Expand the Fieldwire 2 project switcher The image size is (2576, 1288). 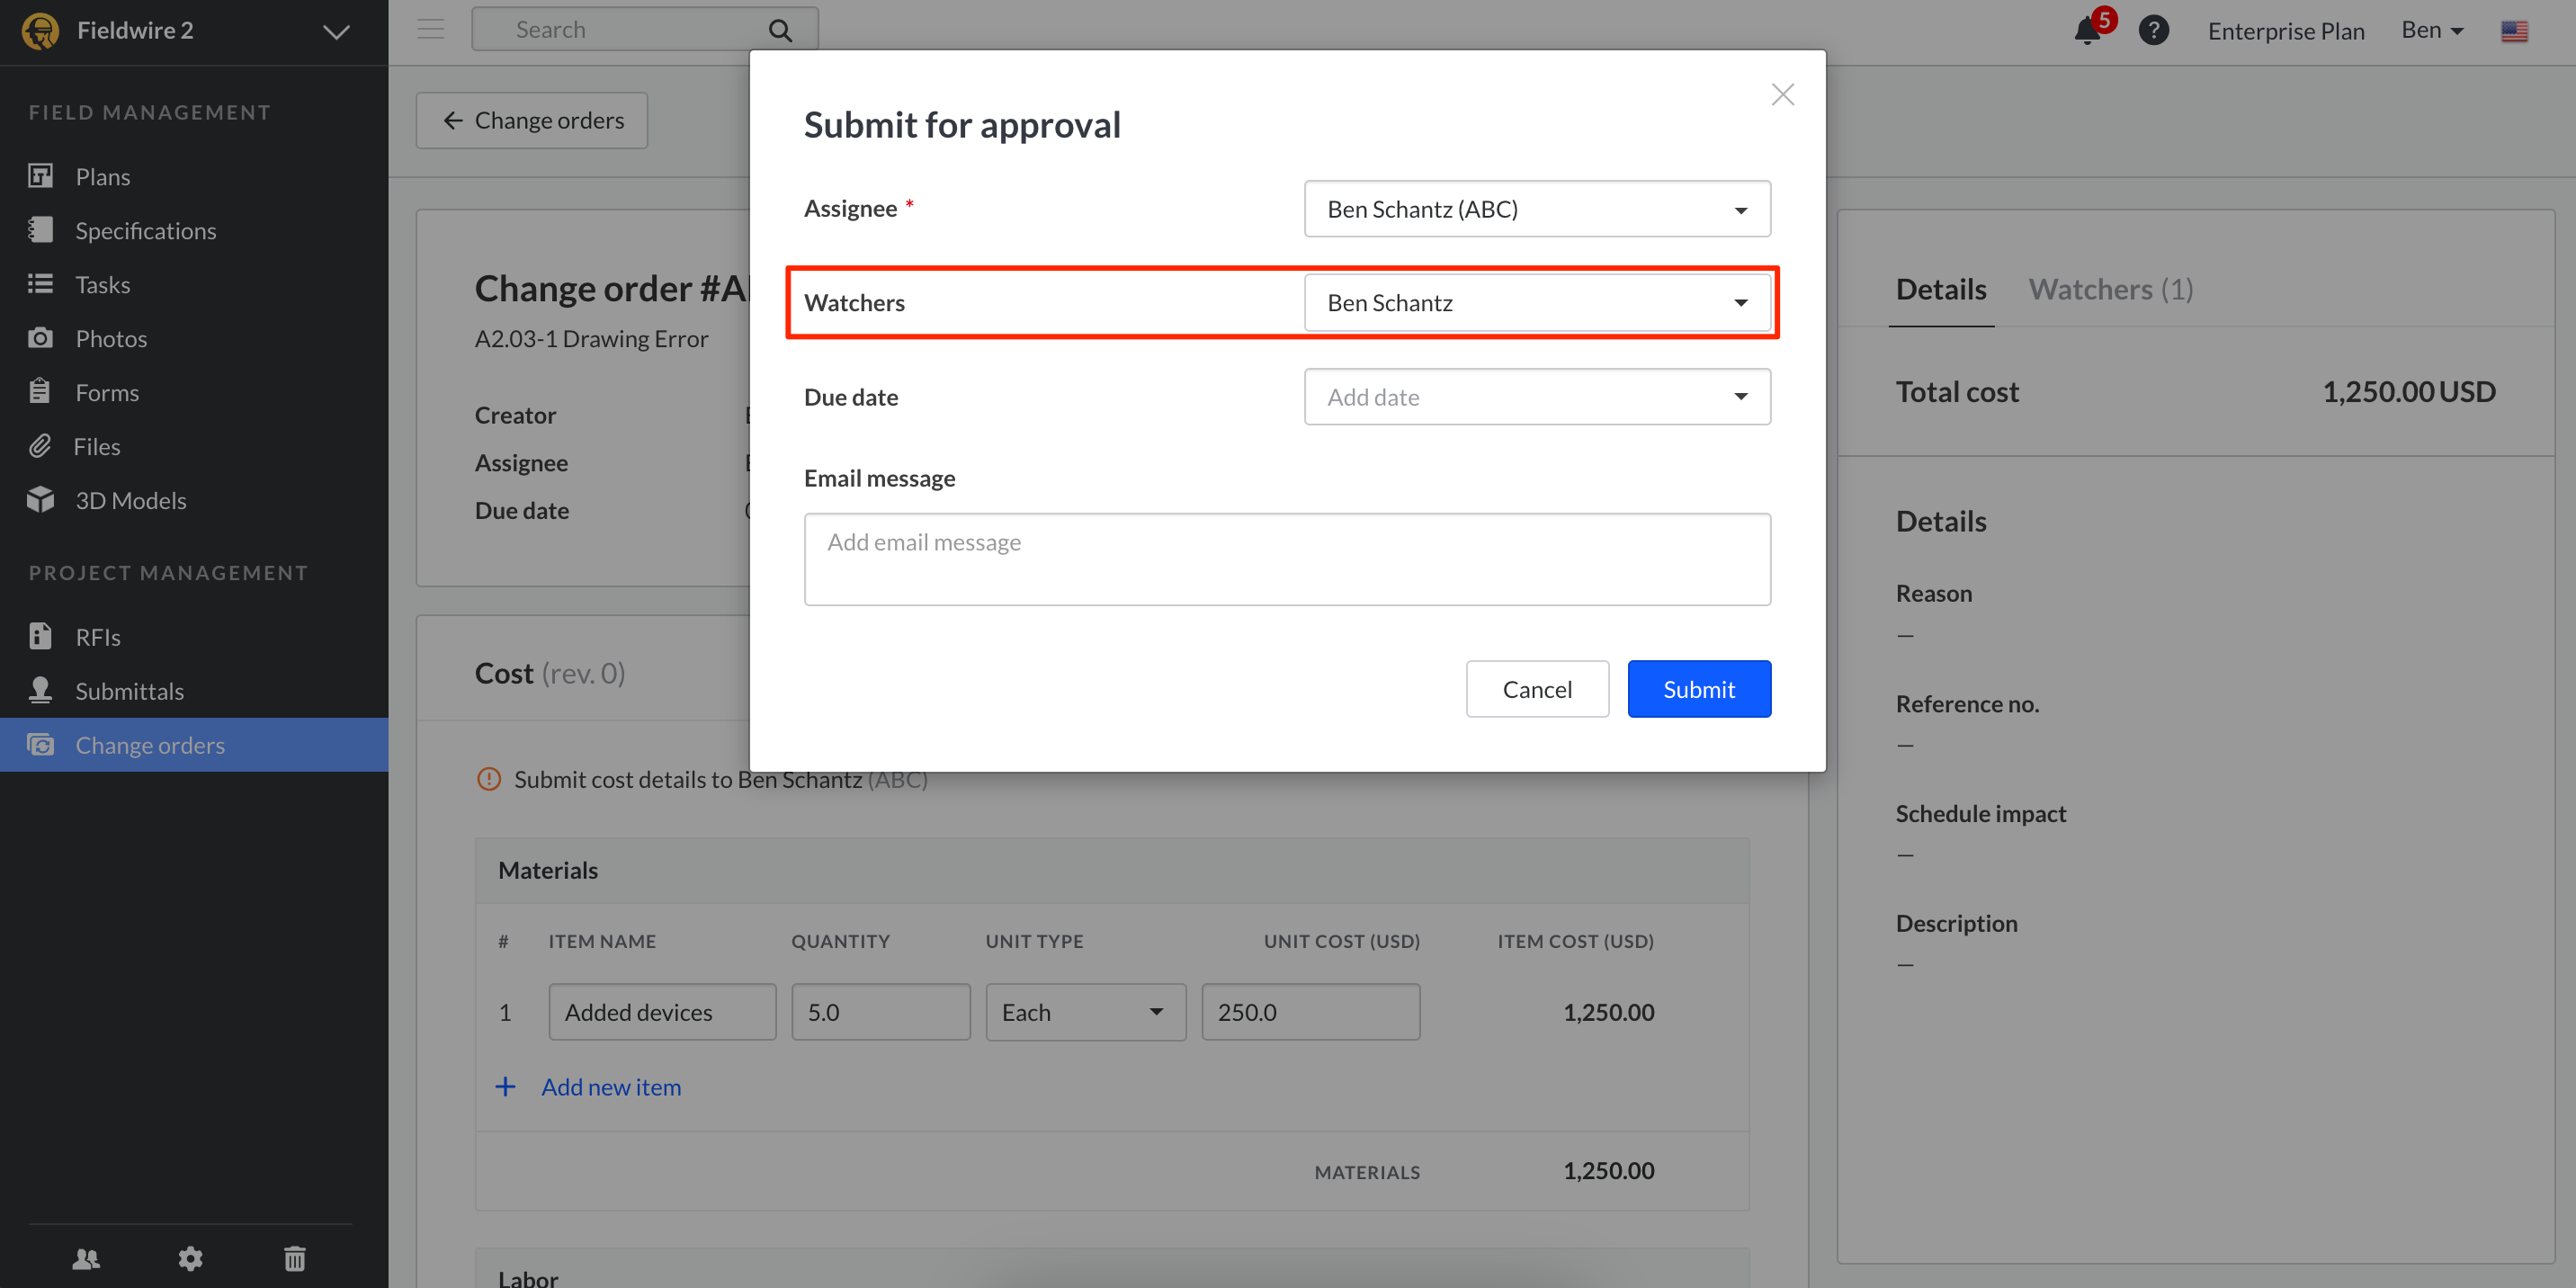pyautogui.click(x=336, y=31)
